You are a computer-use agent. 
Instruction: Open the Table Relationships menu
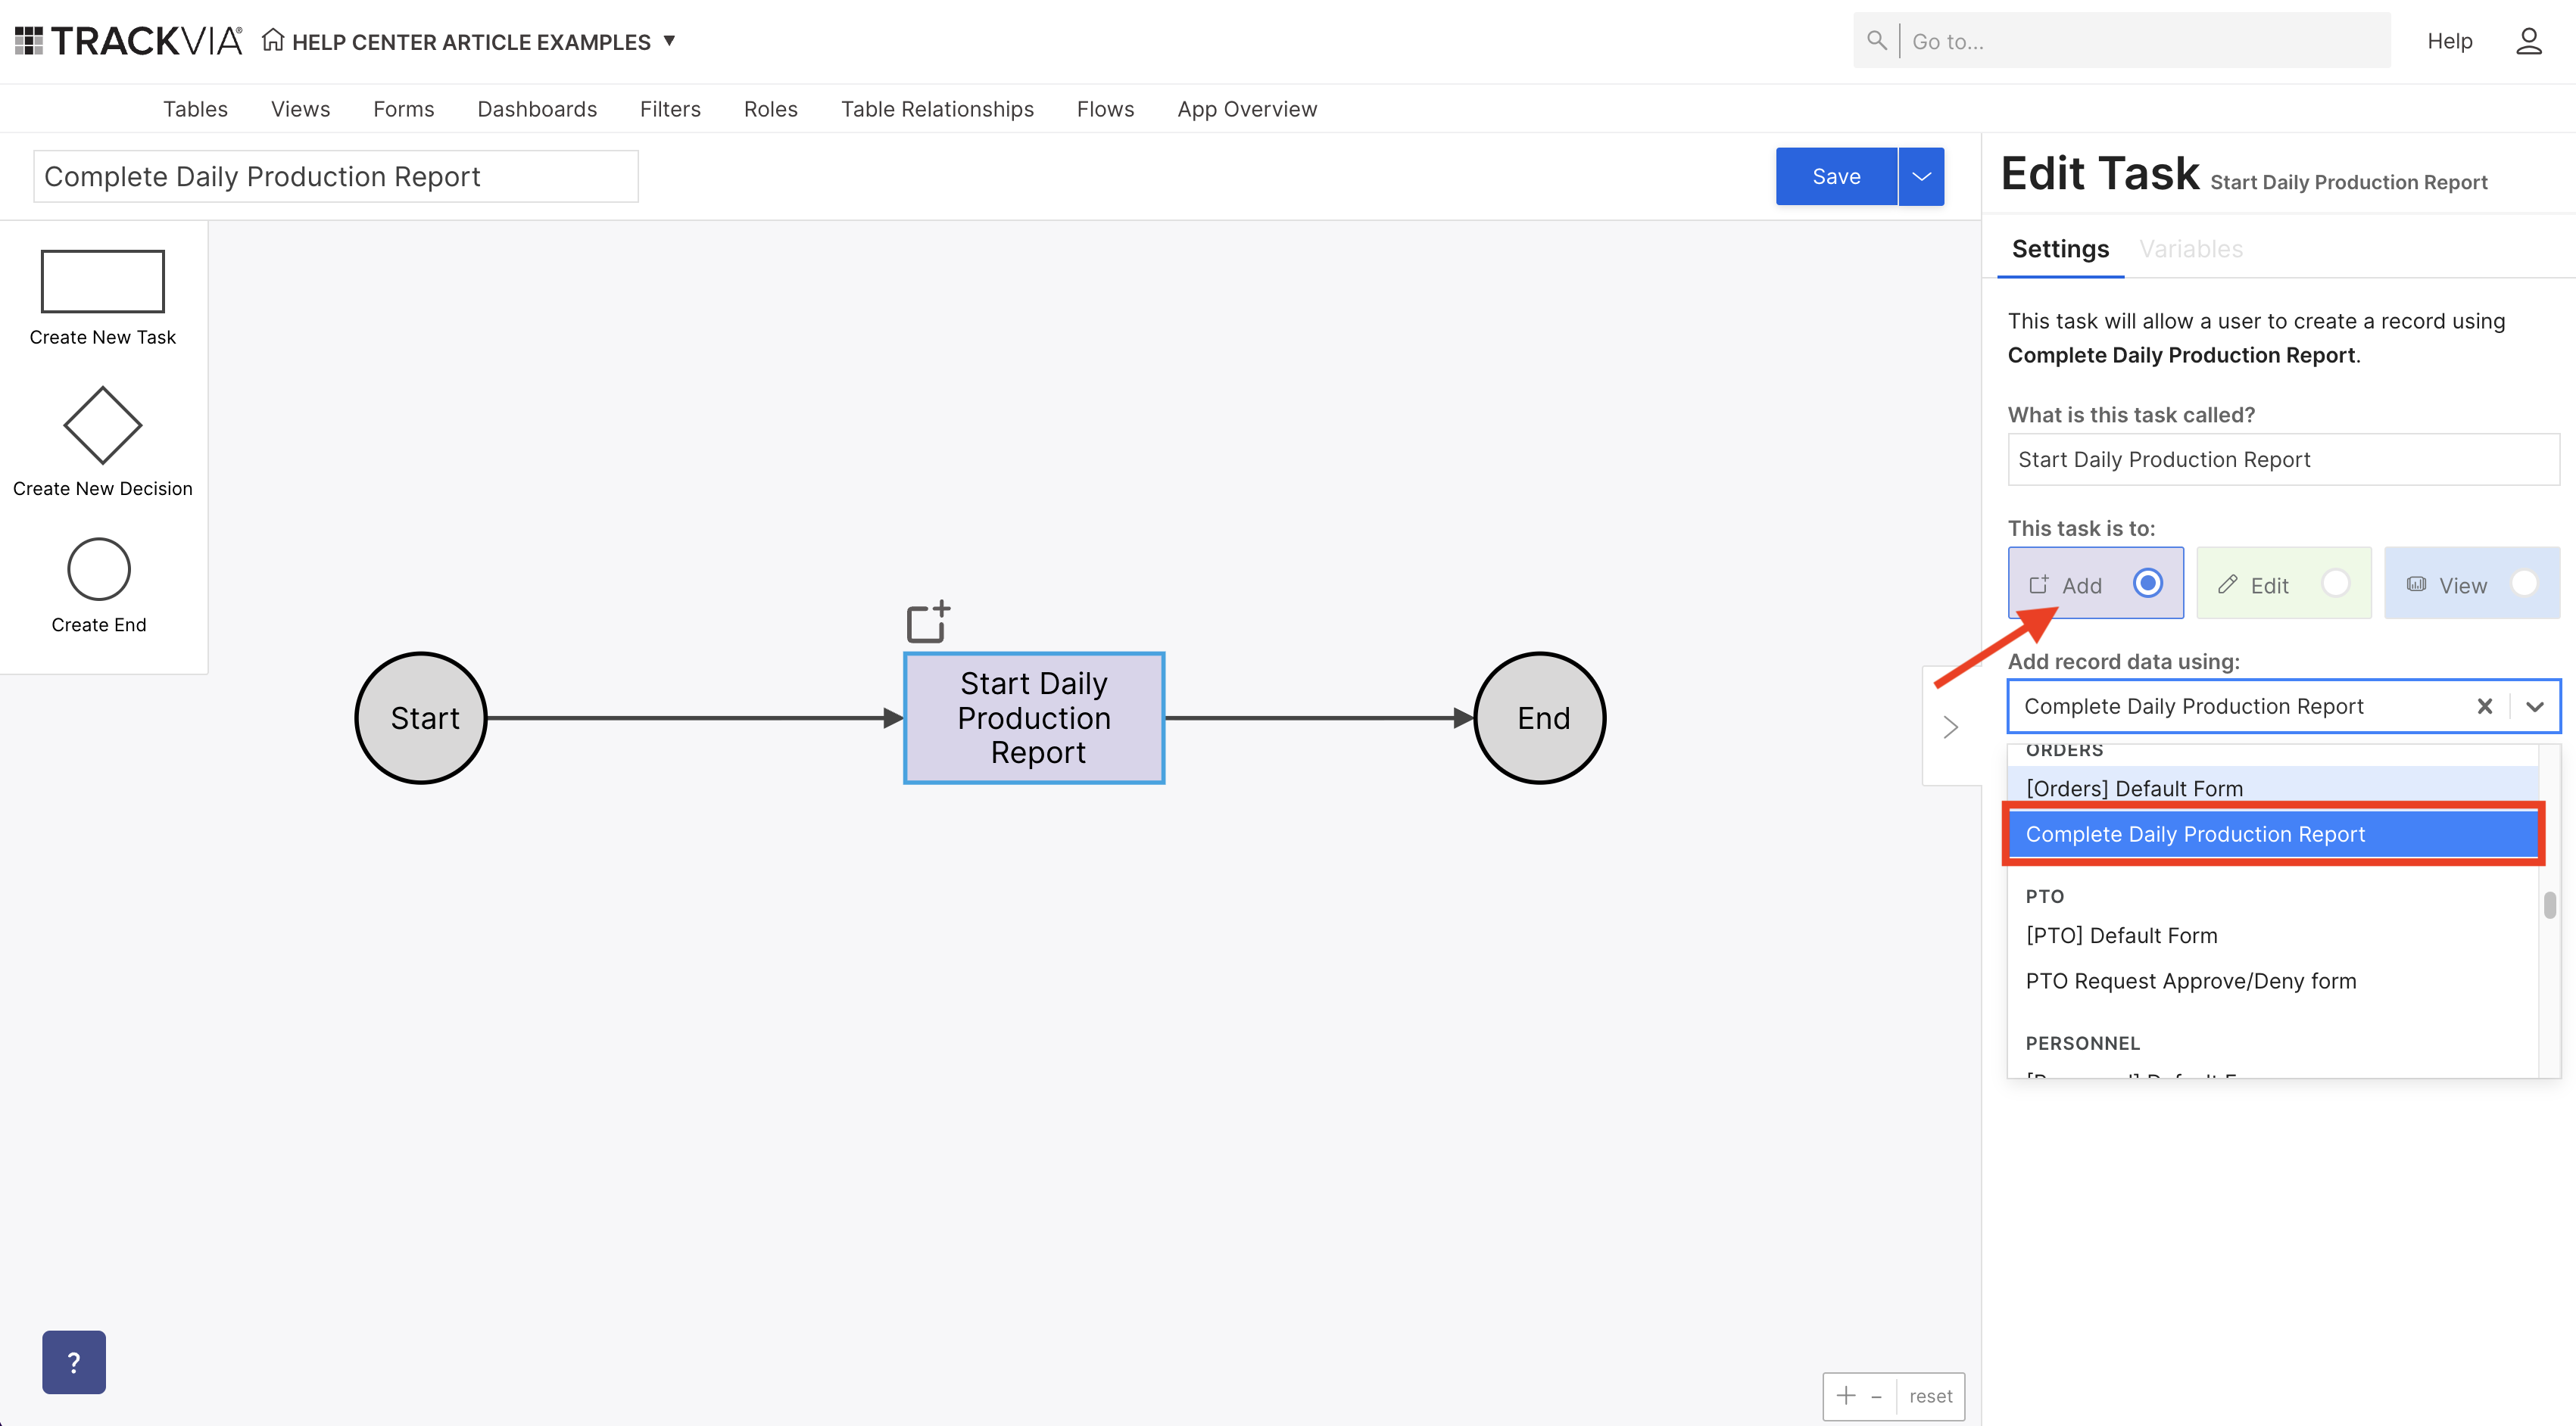click(937, 109)
